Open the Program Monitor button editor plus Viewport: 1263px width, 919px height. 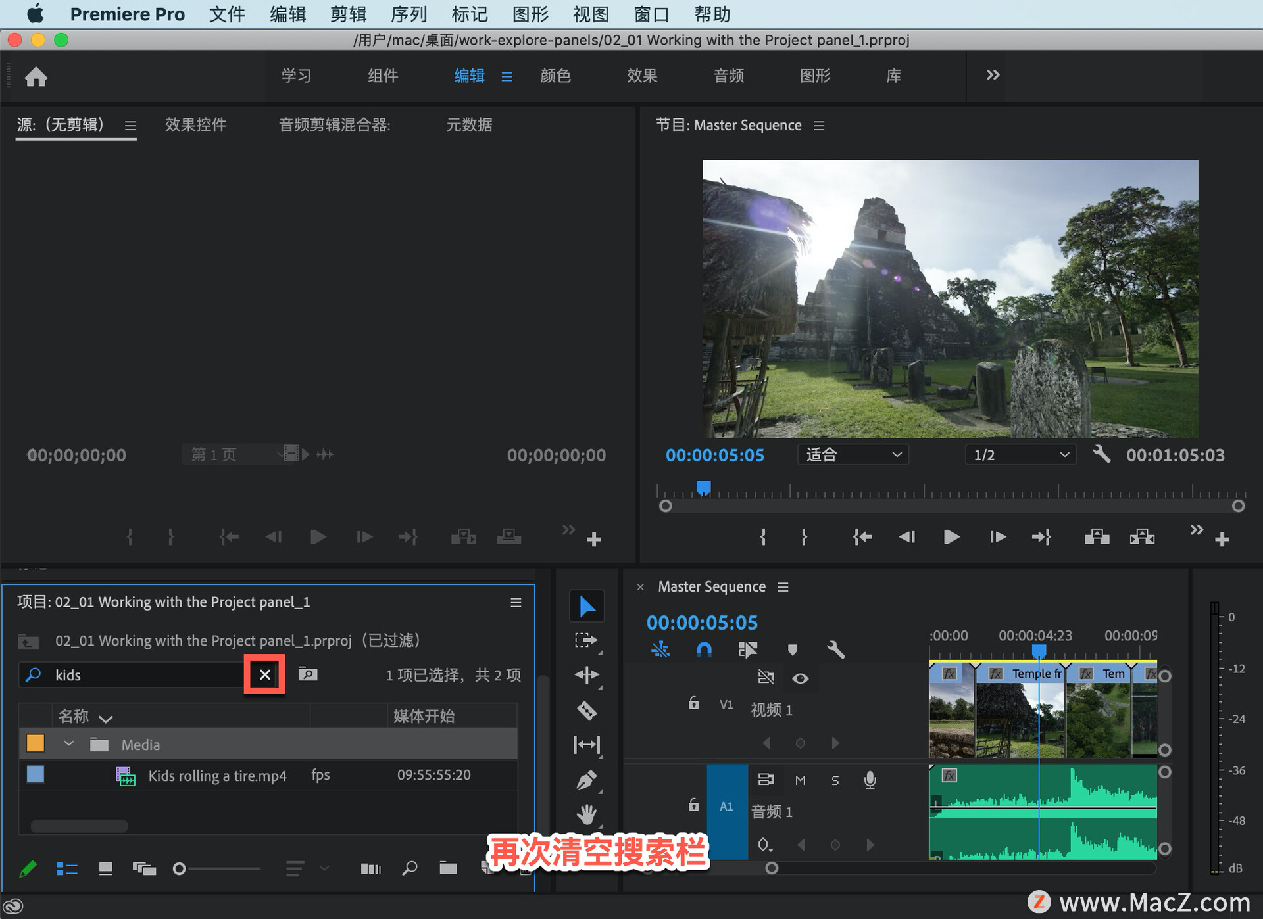[1222, 540]
